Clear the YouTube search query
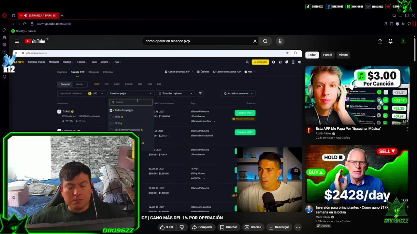The height and width of the screenshot is (234, 417). (255, 41)
